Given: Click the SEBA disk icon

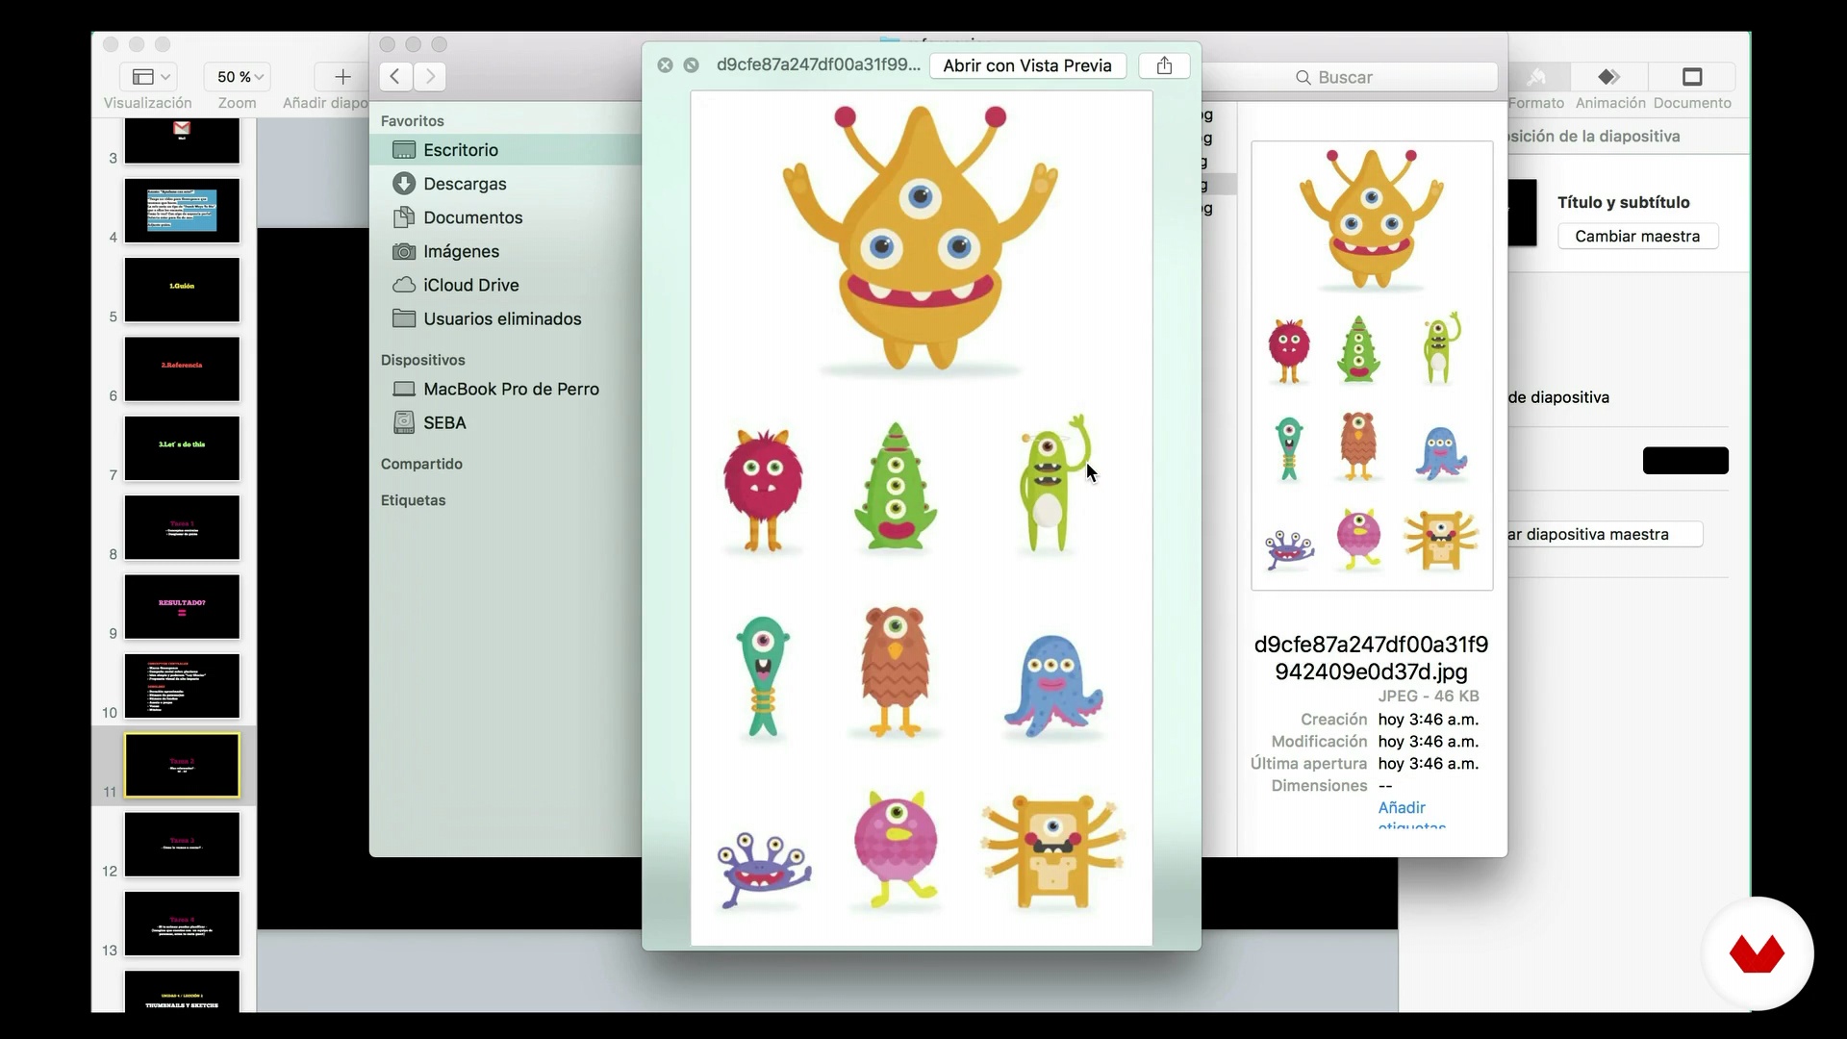Looking at the screenshot, I should [x=404, y=422].
